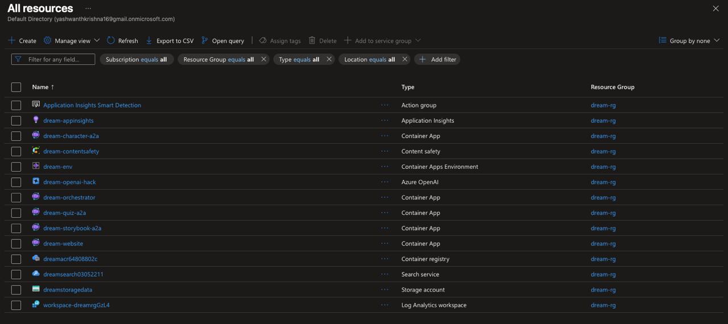
Task: Check the Application Insights Smart Detection row
Action: 16,105
